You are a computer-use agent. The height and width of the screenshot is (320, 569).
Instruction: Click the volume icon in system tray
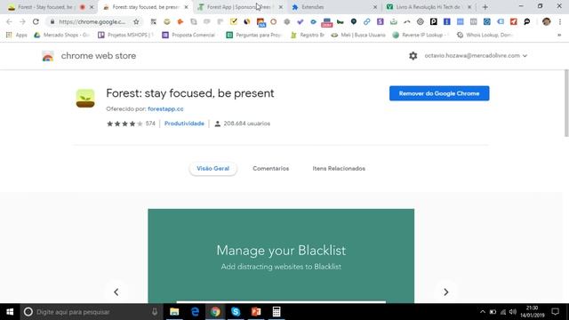coord(512,312)
